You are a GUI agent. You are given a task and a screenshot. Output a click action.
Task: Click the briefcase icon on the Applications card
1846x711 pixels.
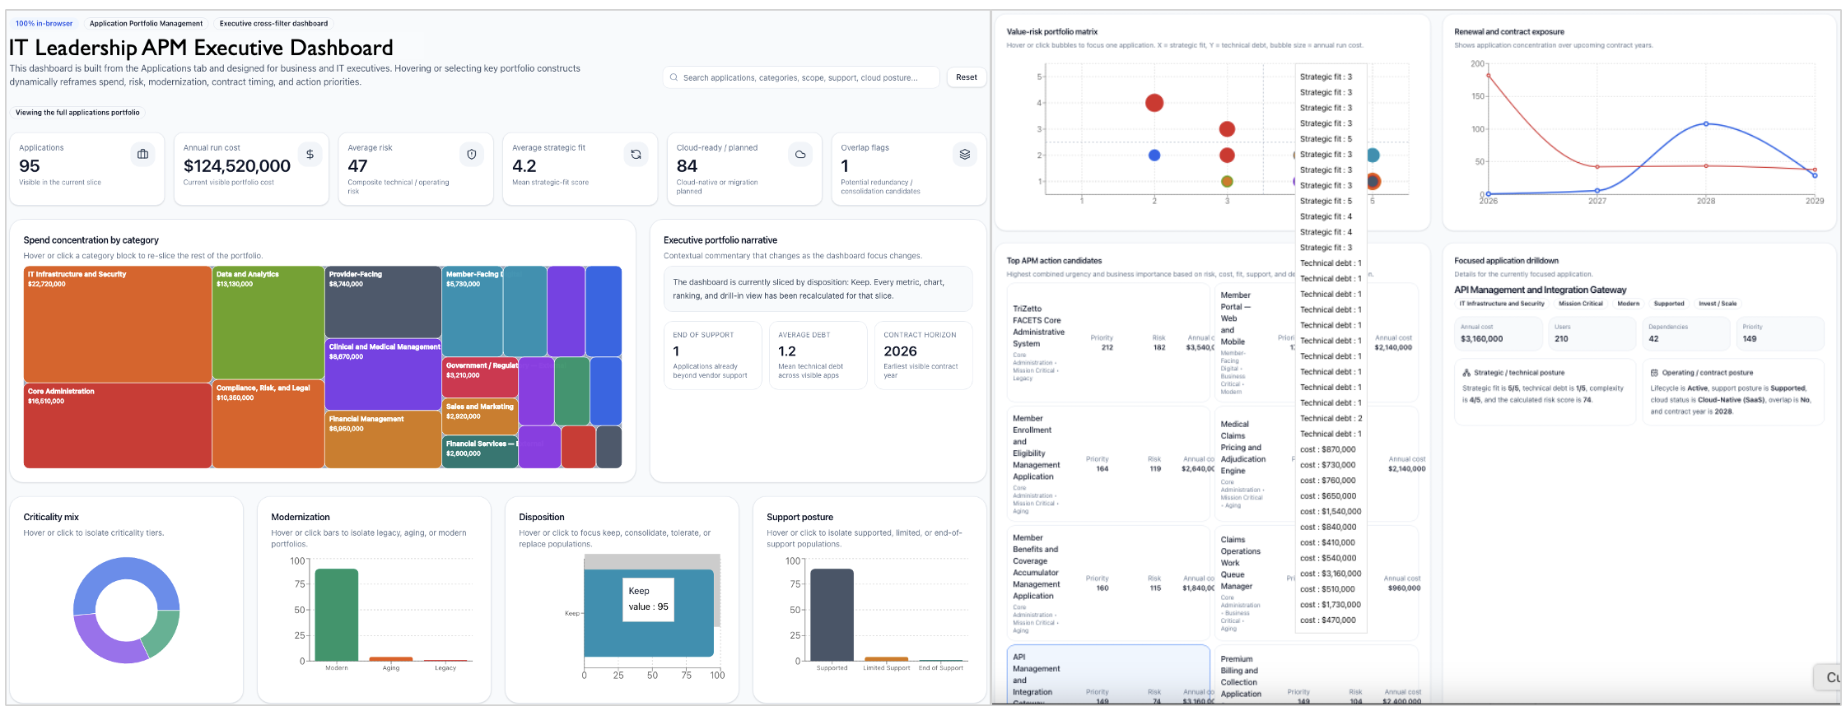(142, 154)
